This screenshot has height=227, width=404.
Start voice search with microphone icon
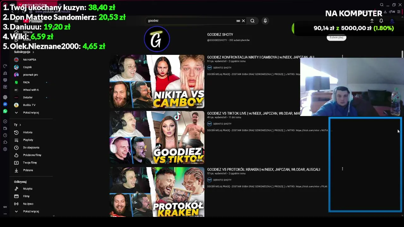click(x=265, y=21)
